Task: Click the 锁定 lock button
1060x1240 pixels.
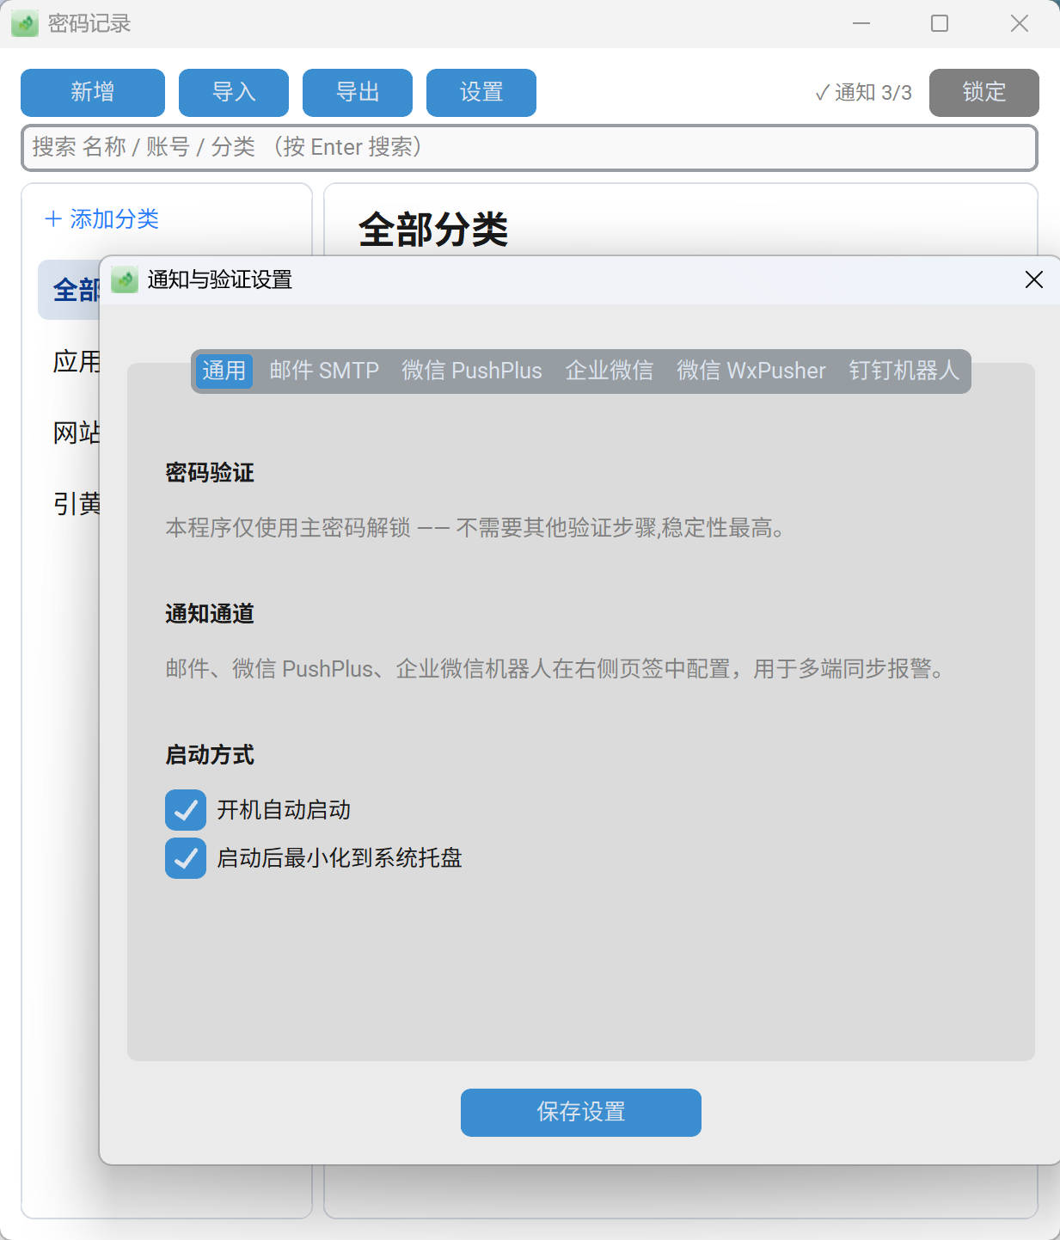Action: (984, 93)
